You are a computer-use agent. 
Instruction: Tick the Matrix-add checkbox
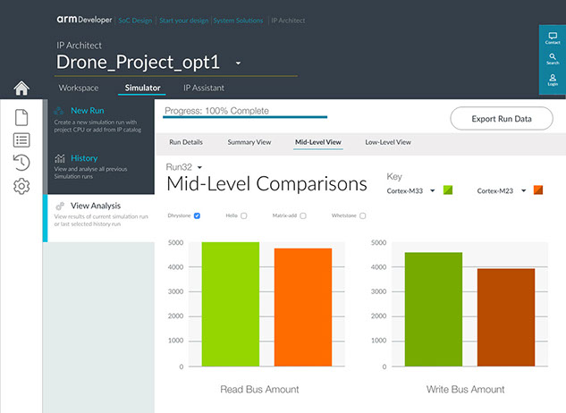(x=303, y=215)
